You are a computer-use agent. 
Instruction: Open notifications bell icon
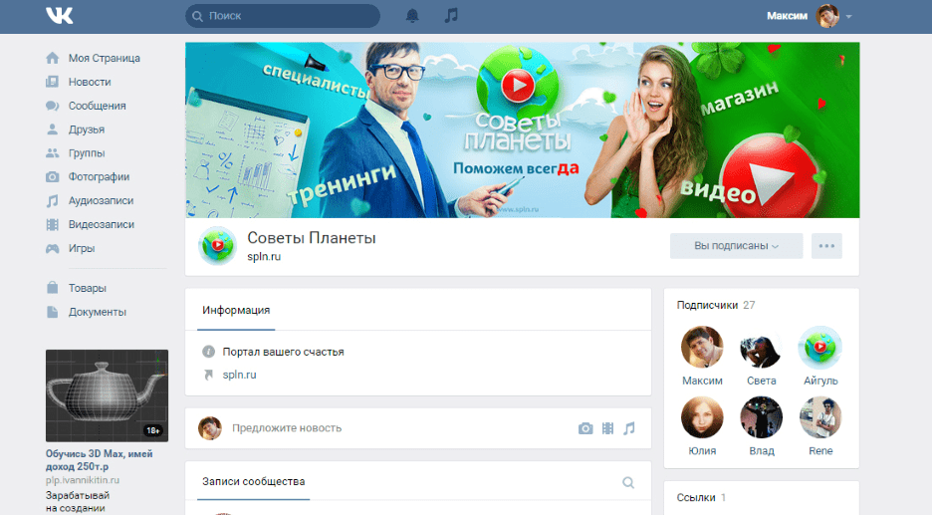(412, 16)
